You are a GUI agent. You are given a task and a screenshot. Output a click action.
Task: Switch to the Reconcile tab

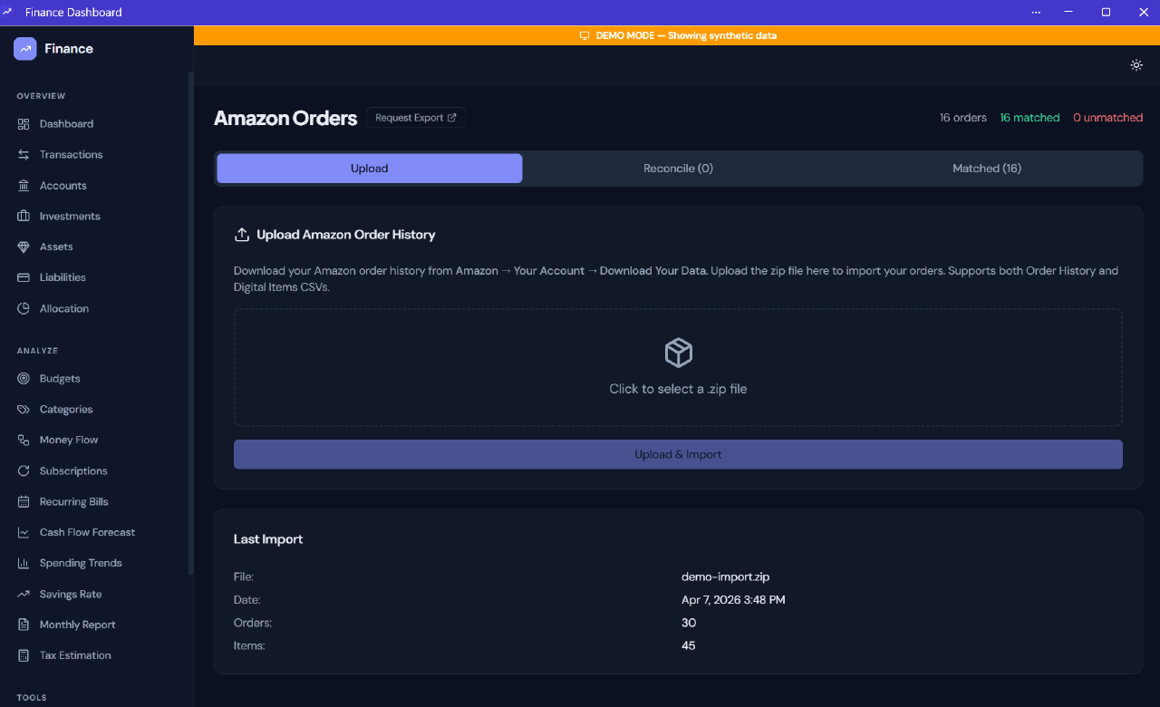(678, 168)
